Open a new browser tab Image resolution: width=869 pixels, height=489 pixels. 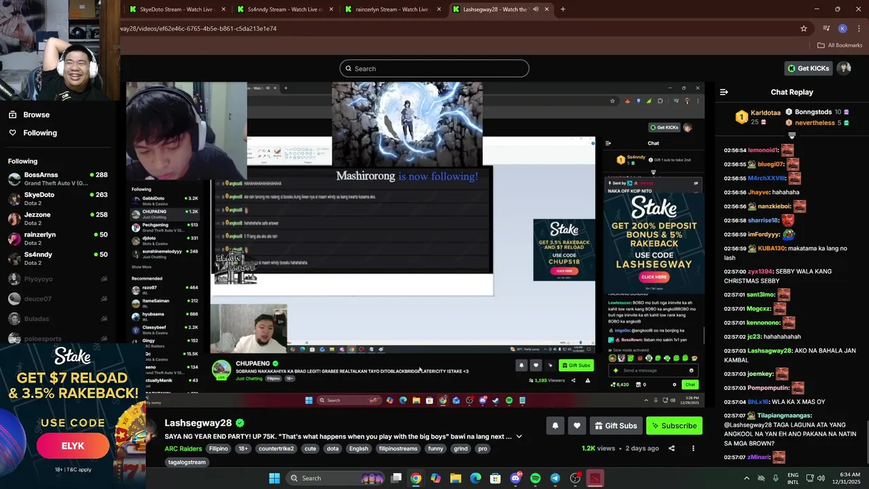click(563, 10)
